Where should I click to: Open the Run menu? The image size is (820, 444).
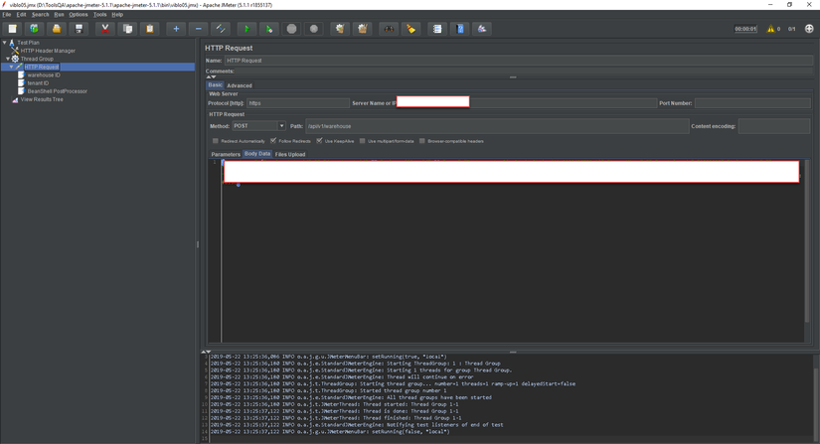pyautogui.click(x=59, y=15)
